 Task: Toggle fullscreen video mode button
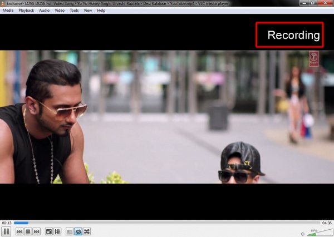[x=49, y=231]
